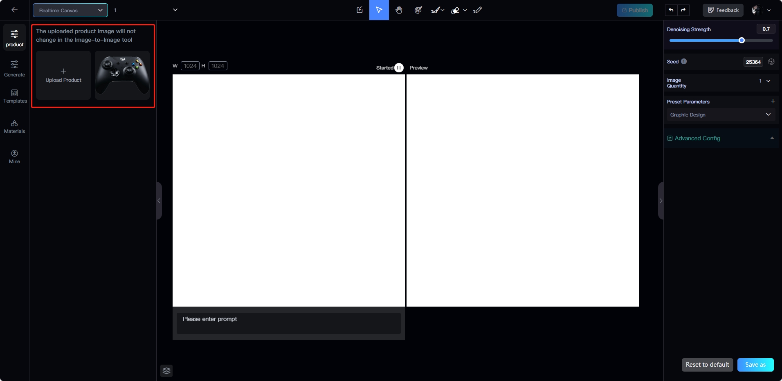The height and width of the screenshot is (381, 782).
Task: Adjust the Denoising Strength slider handle
Action: (742, 40)
